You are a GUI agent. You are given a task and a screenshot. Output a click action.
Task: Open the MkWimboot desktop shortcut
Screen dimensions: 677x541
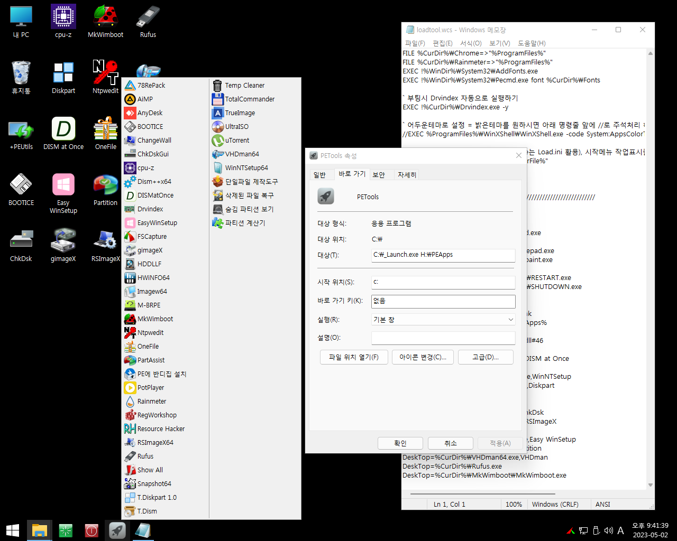click(105, 21)
